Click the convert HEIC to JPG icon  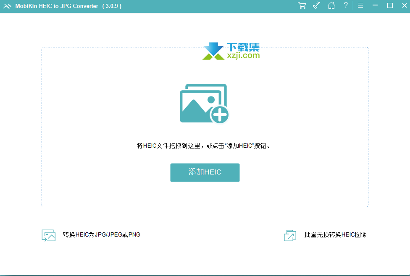tap(48, 235)
